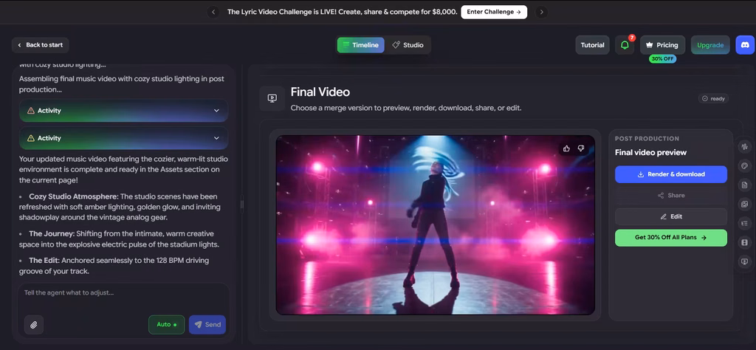The width and height of the screenshot is (756, 350).
Task: Send the message to the agent
Action: point(207,325)
